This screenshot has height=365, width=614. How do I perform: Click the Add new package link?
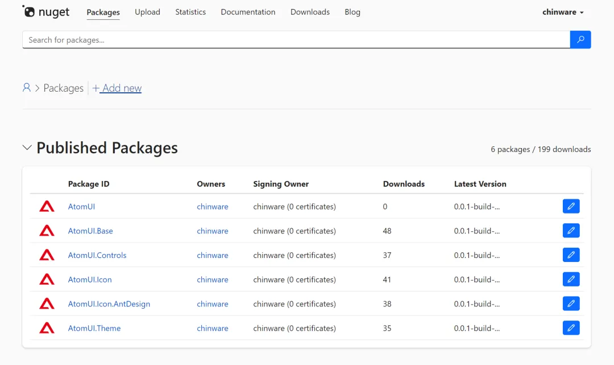click(x=117, y=88)
